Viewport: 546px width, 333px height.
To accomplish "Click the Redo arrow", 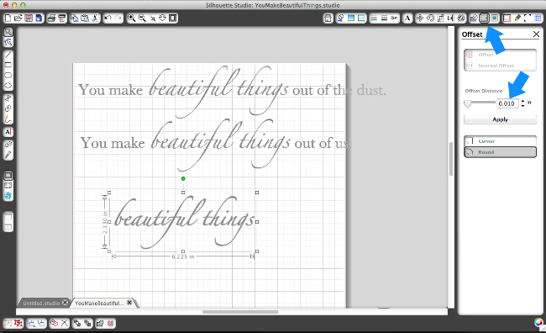I will [118, 18].
